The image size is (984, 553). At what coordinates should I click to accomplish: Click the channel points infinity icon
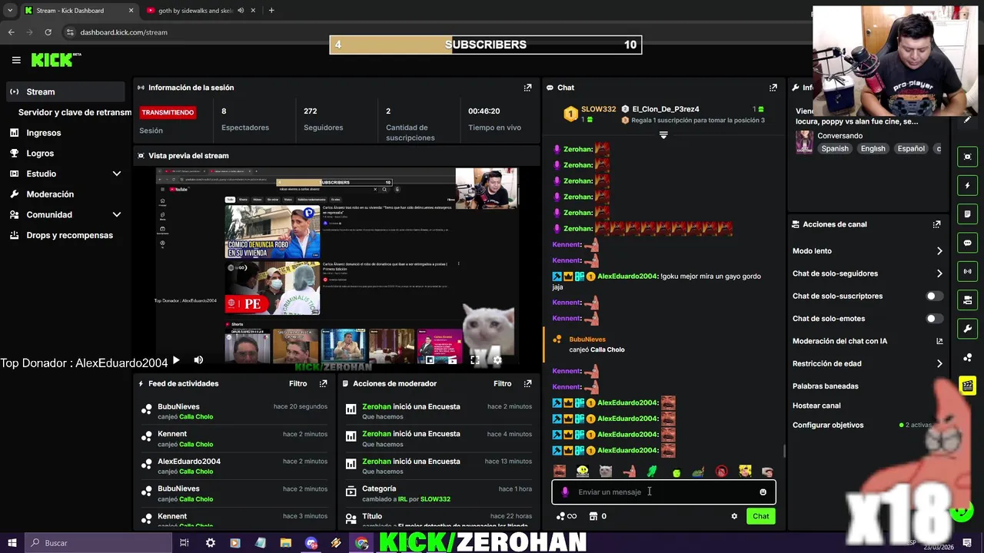(567, 516)
